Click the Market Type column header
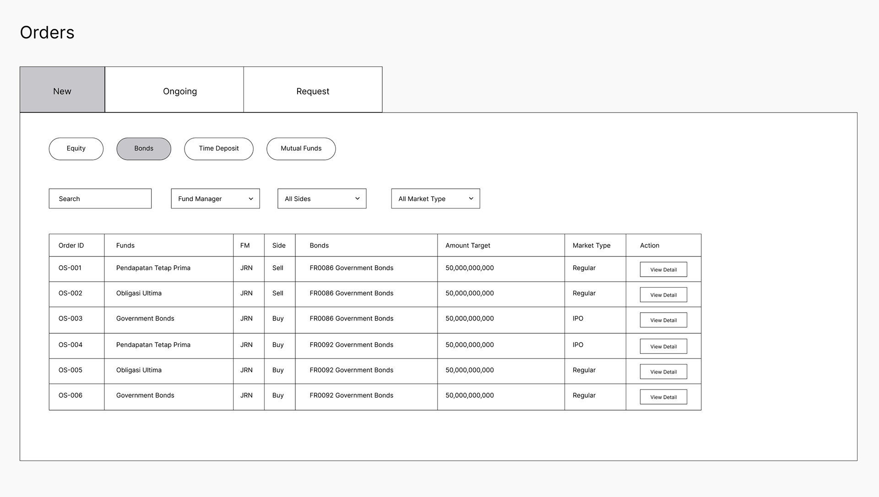The width and height of the screenshot is (879, 497). click(591, 246)
